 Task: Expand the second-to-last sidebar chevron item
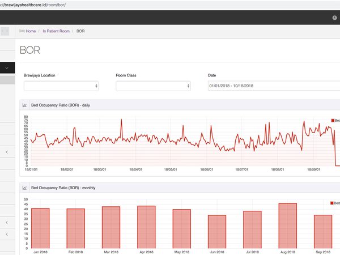tap(7, 223)
